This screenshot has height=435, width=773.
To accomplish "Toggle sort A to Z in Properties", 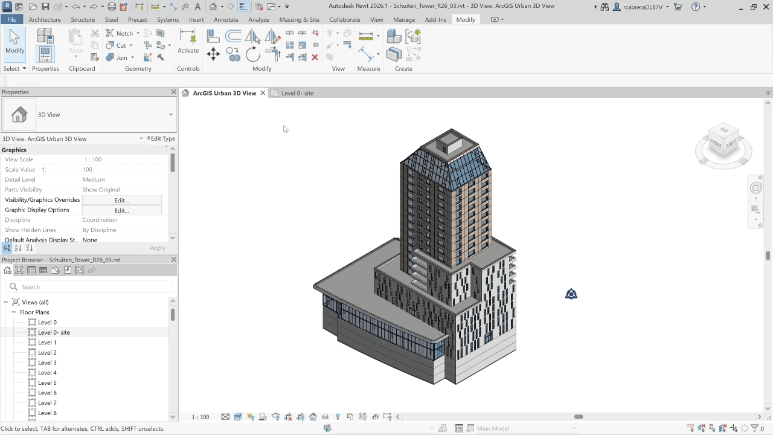I will tap(18, 248).
